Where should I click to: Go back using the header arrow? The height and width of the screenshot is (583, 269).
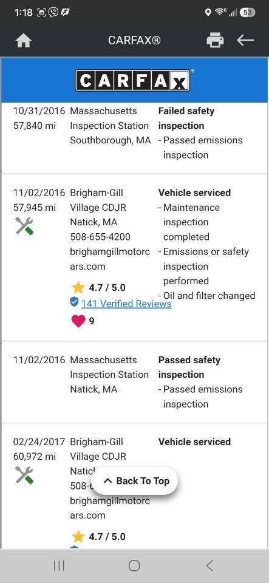245,40
